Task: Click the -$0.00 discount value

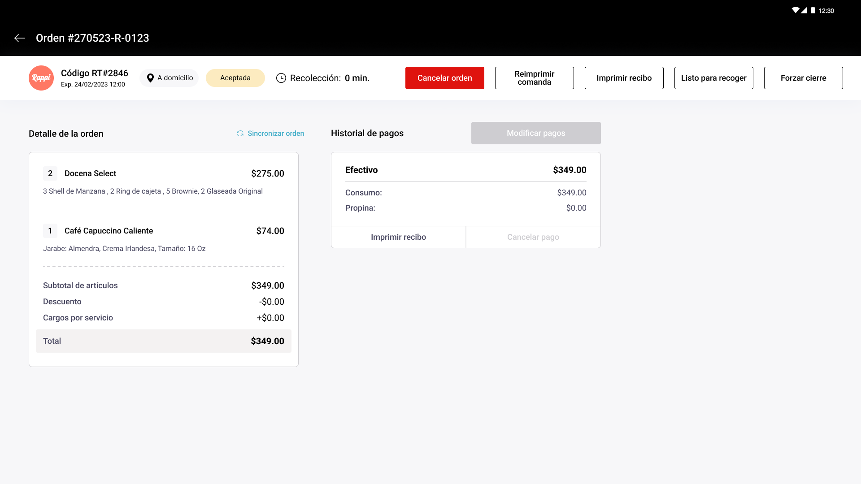Action: tap(272, 302)
